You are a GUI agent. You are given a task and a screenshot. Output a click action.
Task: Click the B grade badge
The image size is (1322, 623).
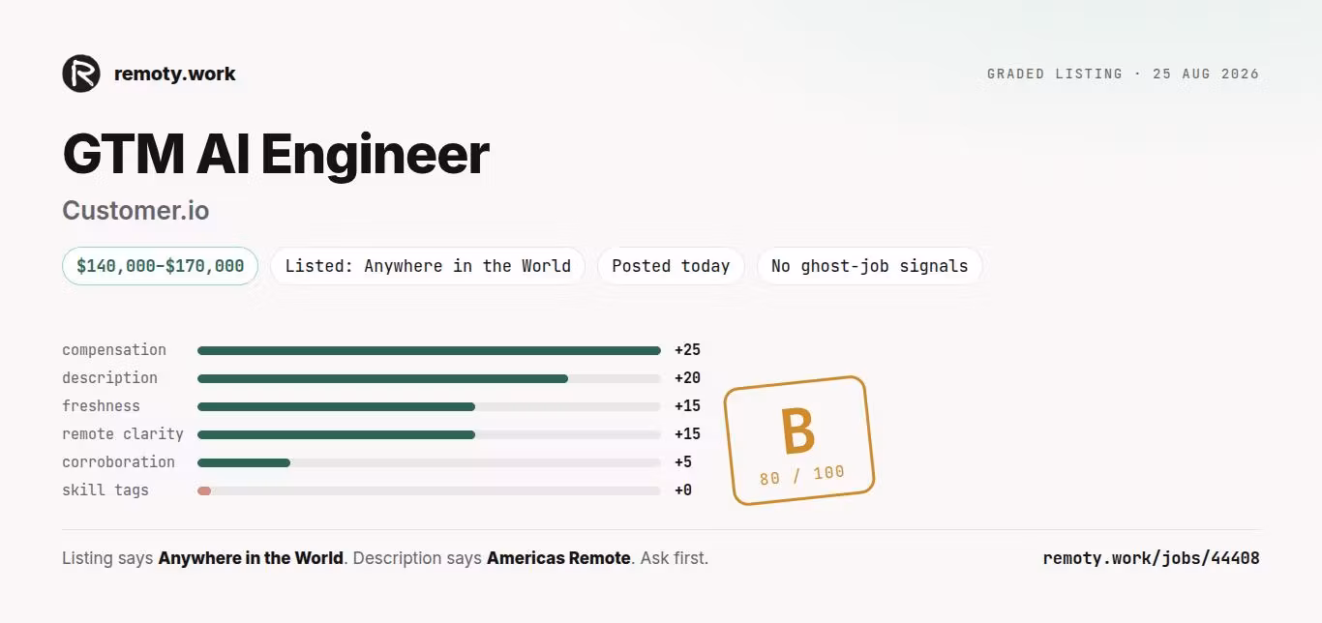[x=799, y=440]
